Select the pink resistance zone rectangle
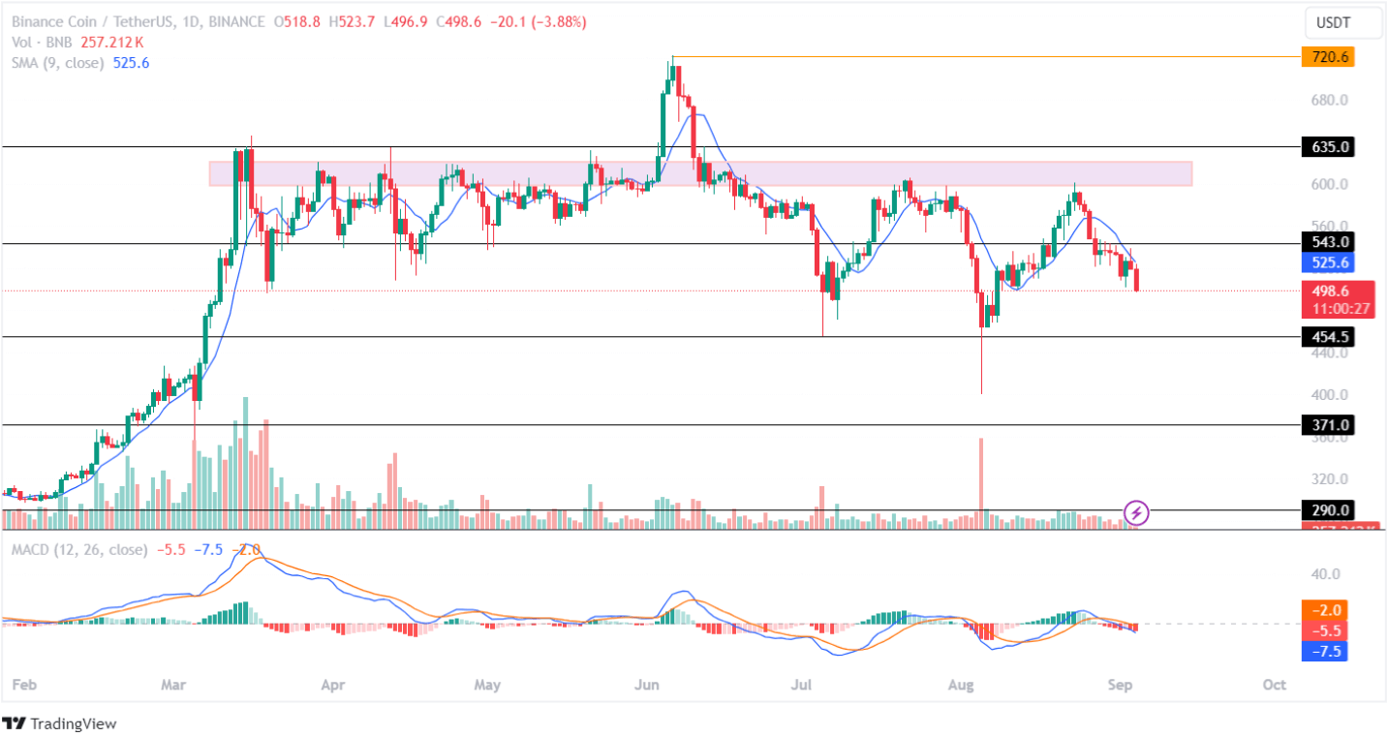This screenshot has height=737, width=1388. [700, 173]
